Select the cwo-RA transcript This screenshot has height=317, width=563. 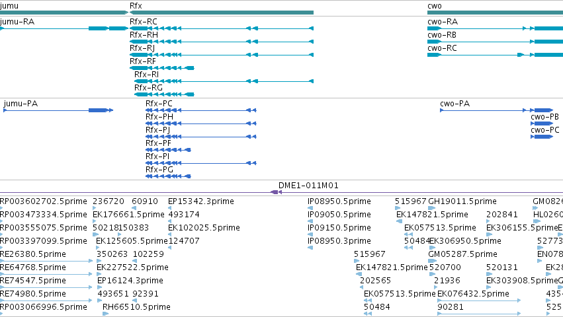point(443,22)
